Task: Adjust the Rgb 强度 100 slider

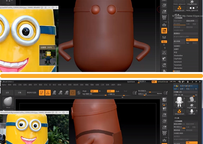Action: pos(94,94)
